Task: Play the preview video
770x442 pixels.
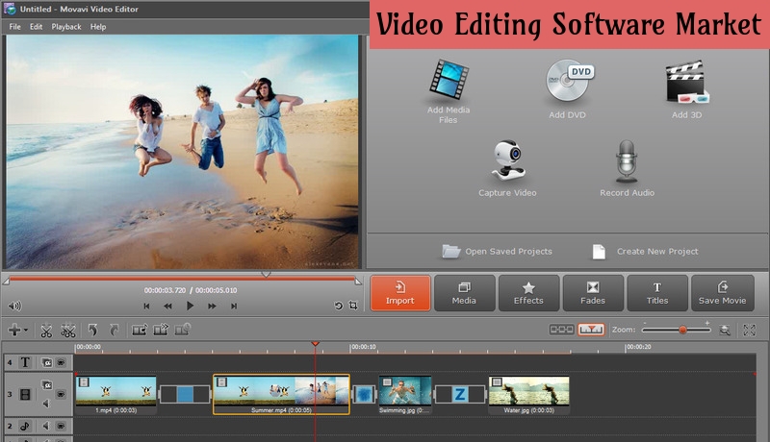Action: (x=190, y=306)
